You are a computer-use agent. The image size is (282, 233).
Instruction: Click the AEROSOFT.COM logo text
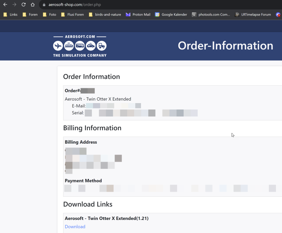pyautogui.click(x=80, y=37)
